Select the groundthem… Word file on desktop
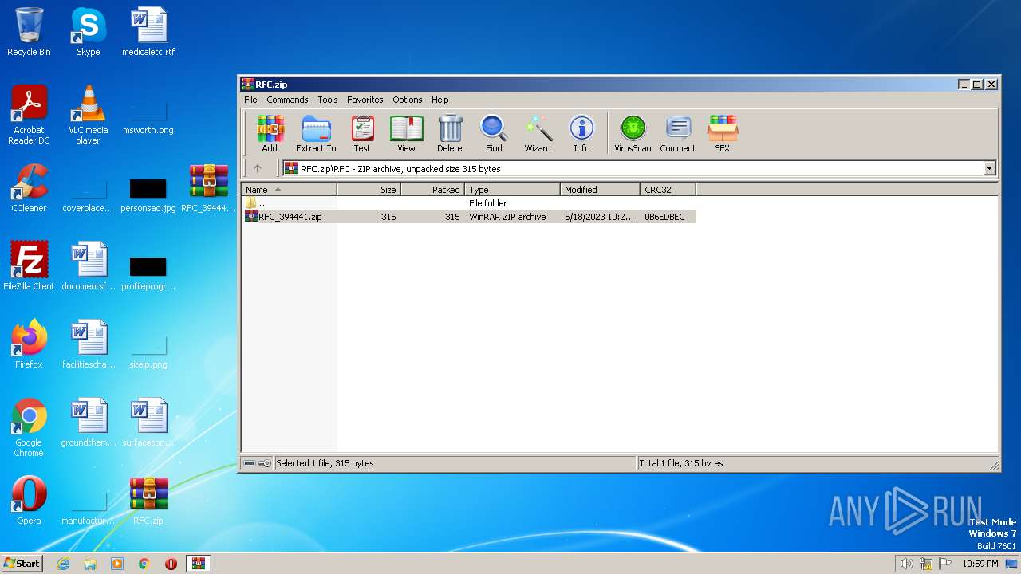1021x574 pixels. pyautogui.click(x=88, y=423)
